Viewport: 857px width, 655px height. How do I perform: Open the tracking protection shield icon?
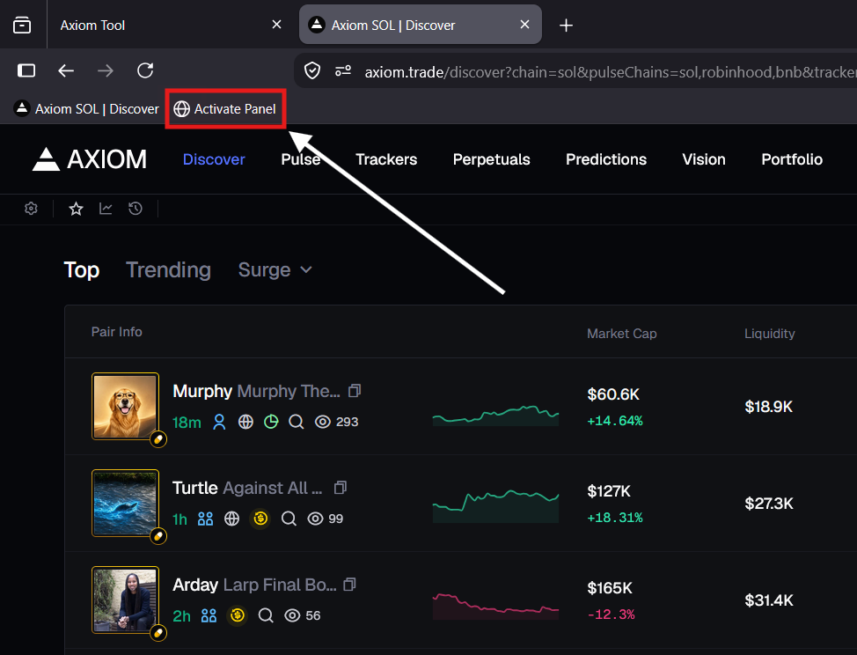(x=312, y=71)
